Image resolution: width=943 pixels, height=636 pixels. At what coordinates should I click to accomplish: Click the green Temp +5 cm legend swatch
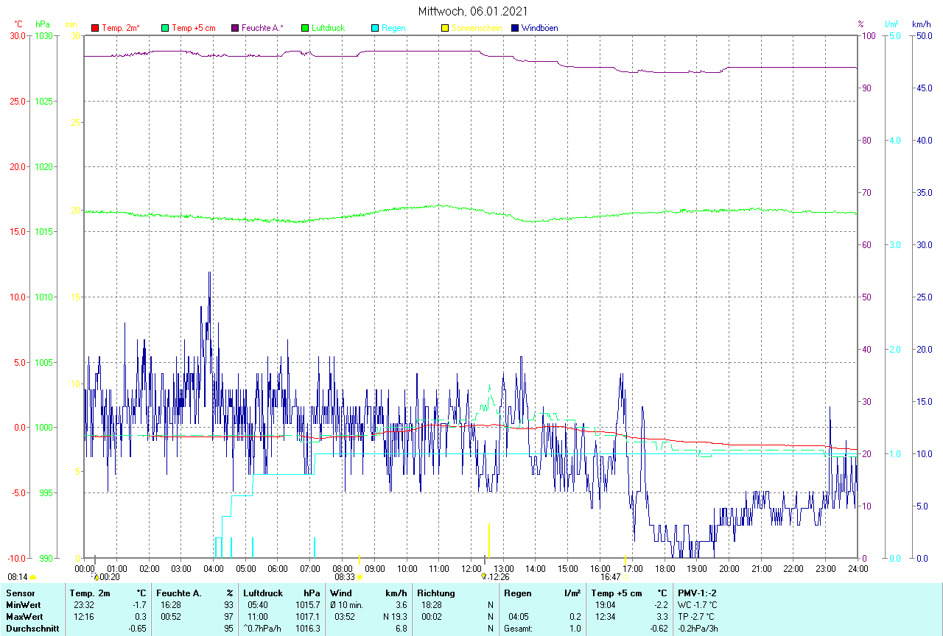165,28
